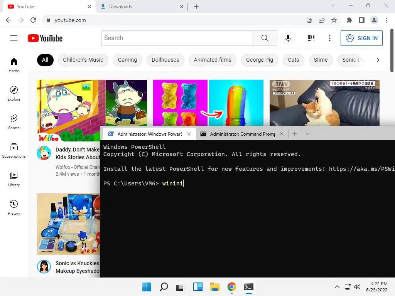395x296 pixels.
Task: Open the gummy bears video thumbnail
Action: coord(208,103)
